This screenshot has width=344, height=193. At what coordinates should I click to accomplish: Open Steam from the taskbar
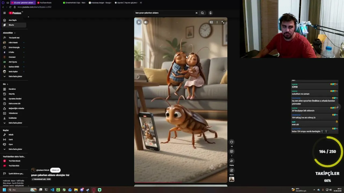click(88, 190)
